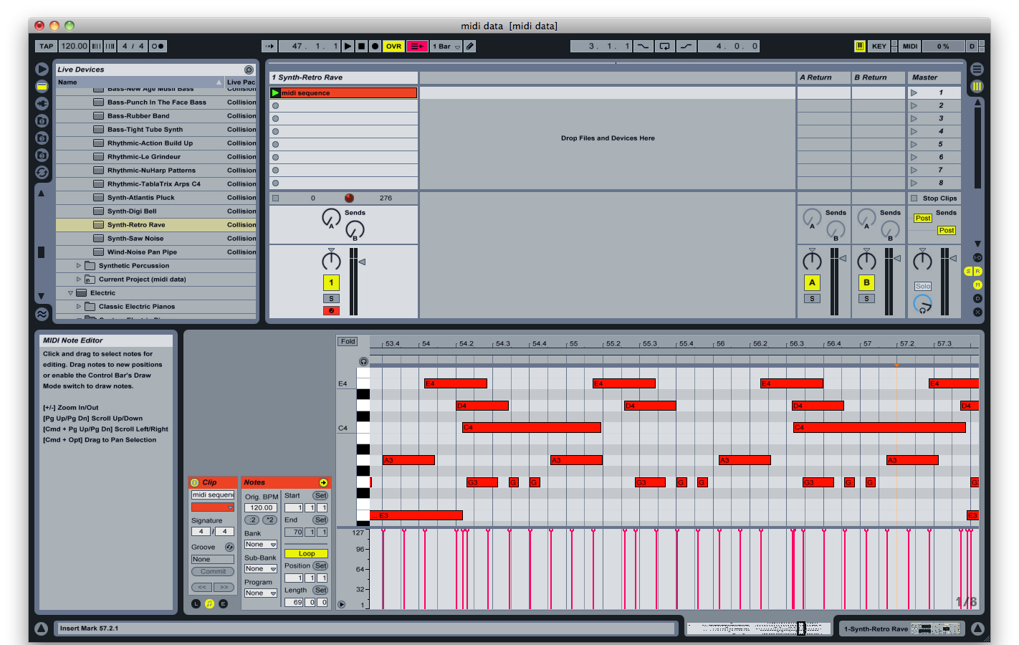Show Session View selector icon

click(x=977, y=86)
